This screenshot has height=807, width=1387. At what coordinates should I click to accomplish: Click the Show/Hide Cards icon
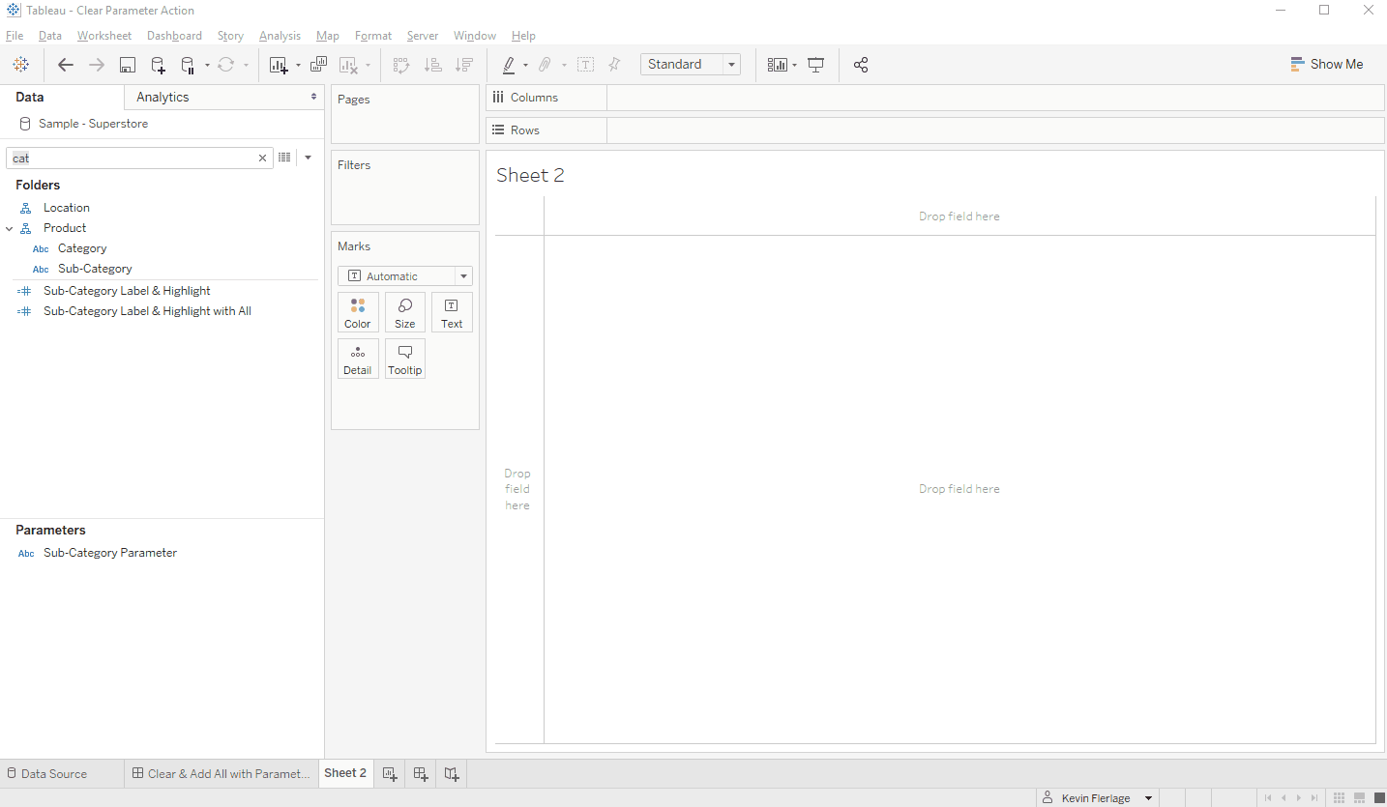pyautogui.click(x=777, y=65)
